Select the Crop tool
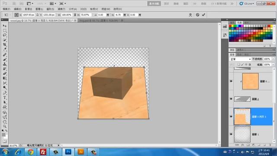The height and width of the screenshot is (156, 277). click(5, 44)
